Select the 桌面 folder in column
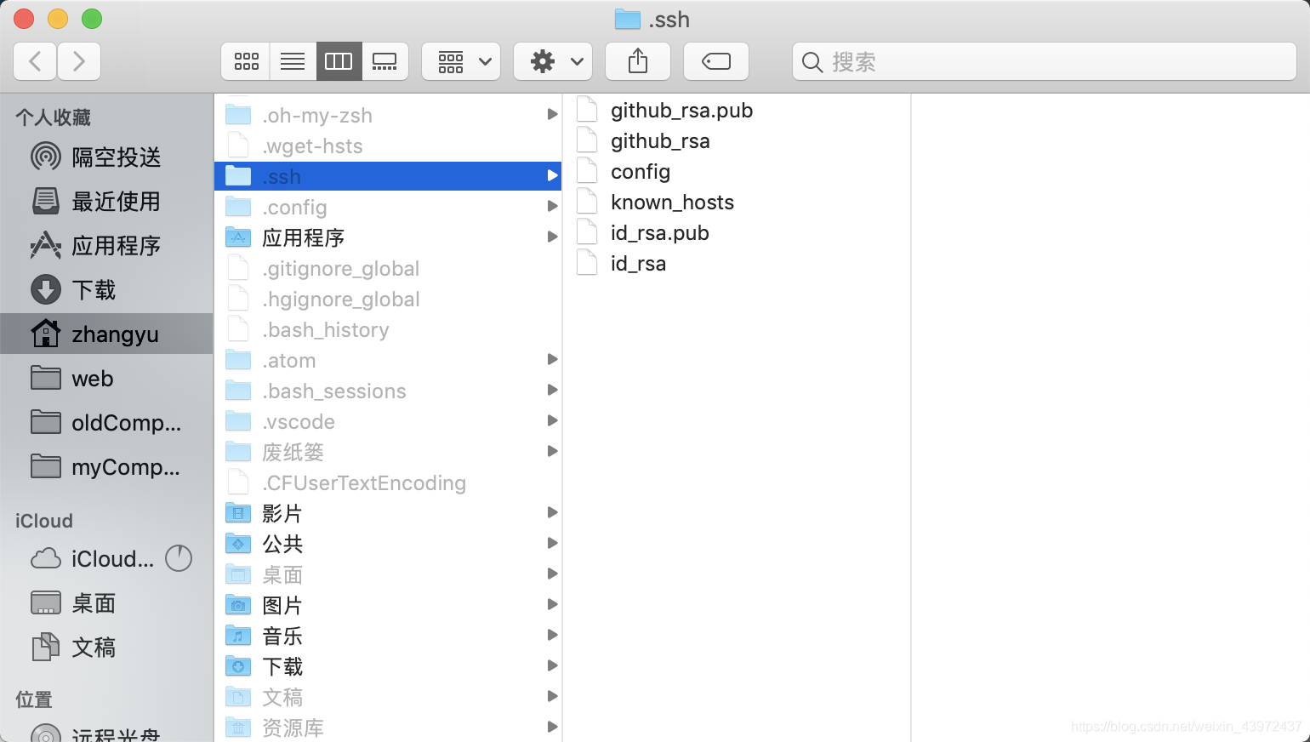The height and width of the screenshot is (742, 1310). pos(388,574)
